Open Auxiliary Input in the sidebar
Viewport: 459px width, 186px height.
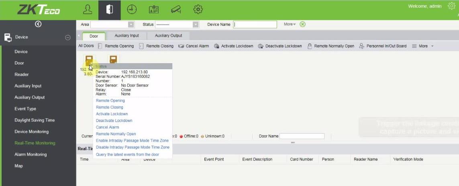coord(28,86)
